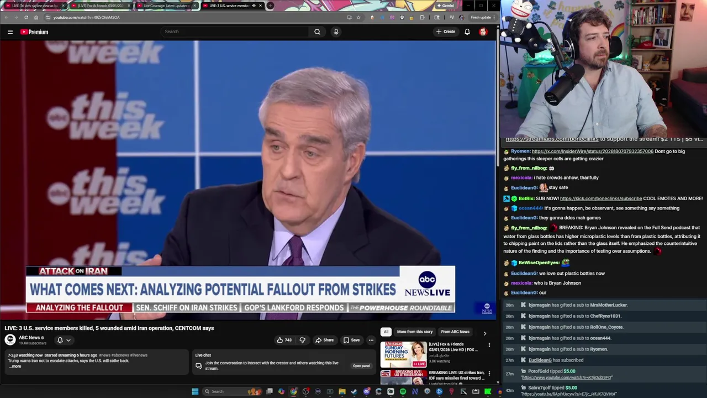This screenshot has height=398, width=707.
Task: Open Discord from taskbar
Action: pos(366,391)
